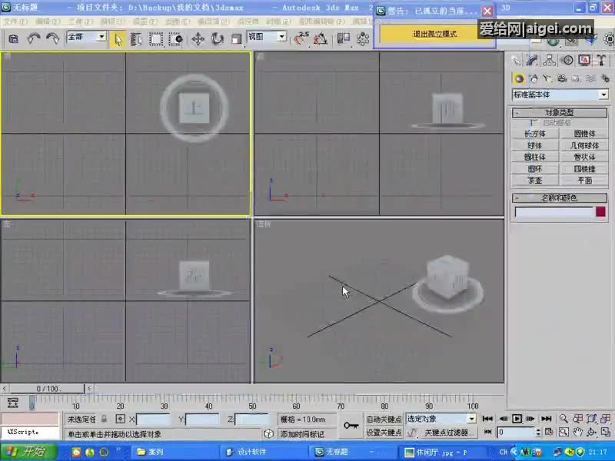This screenshot has width=615, height=461.
Task: Click the 退出孤立模式 button
Action: [x=434, y=34]
